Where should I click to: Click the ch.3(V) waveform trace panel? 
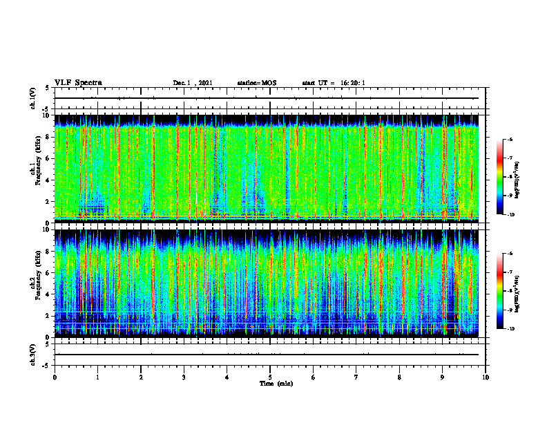pyautogui.click(x=270, y=355)
